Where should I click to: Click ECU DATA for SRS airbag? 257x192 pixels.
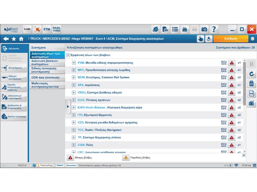(224, 85)
